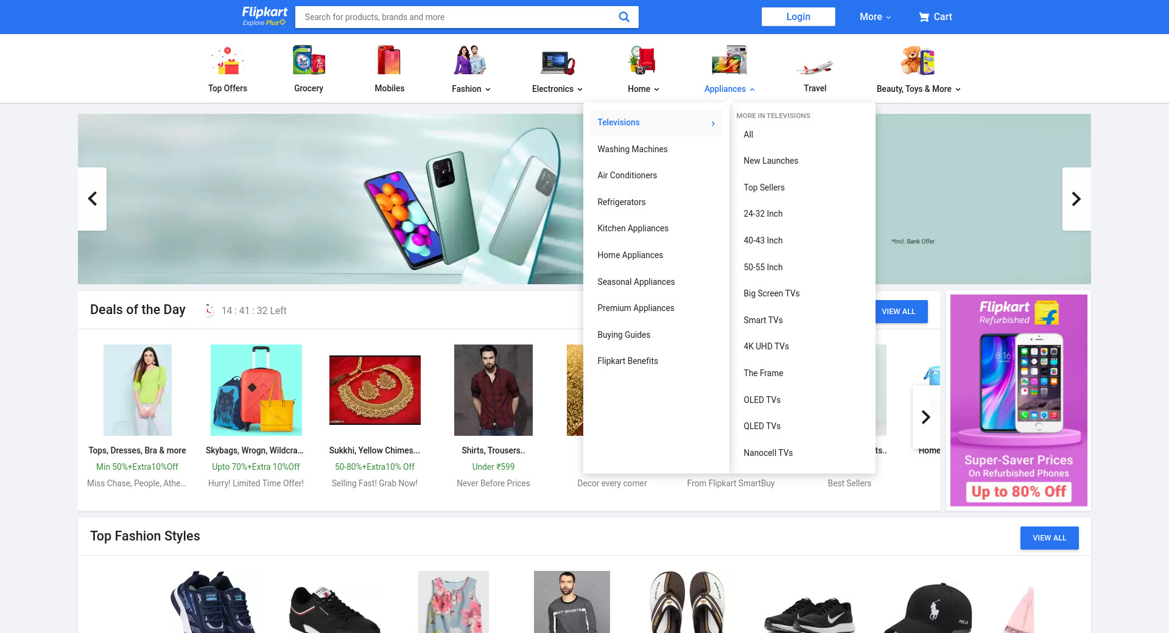Click the Electronics laptop image

click(557, 62)
